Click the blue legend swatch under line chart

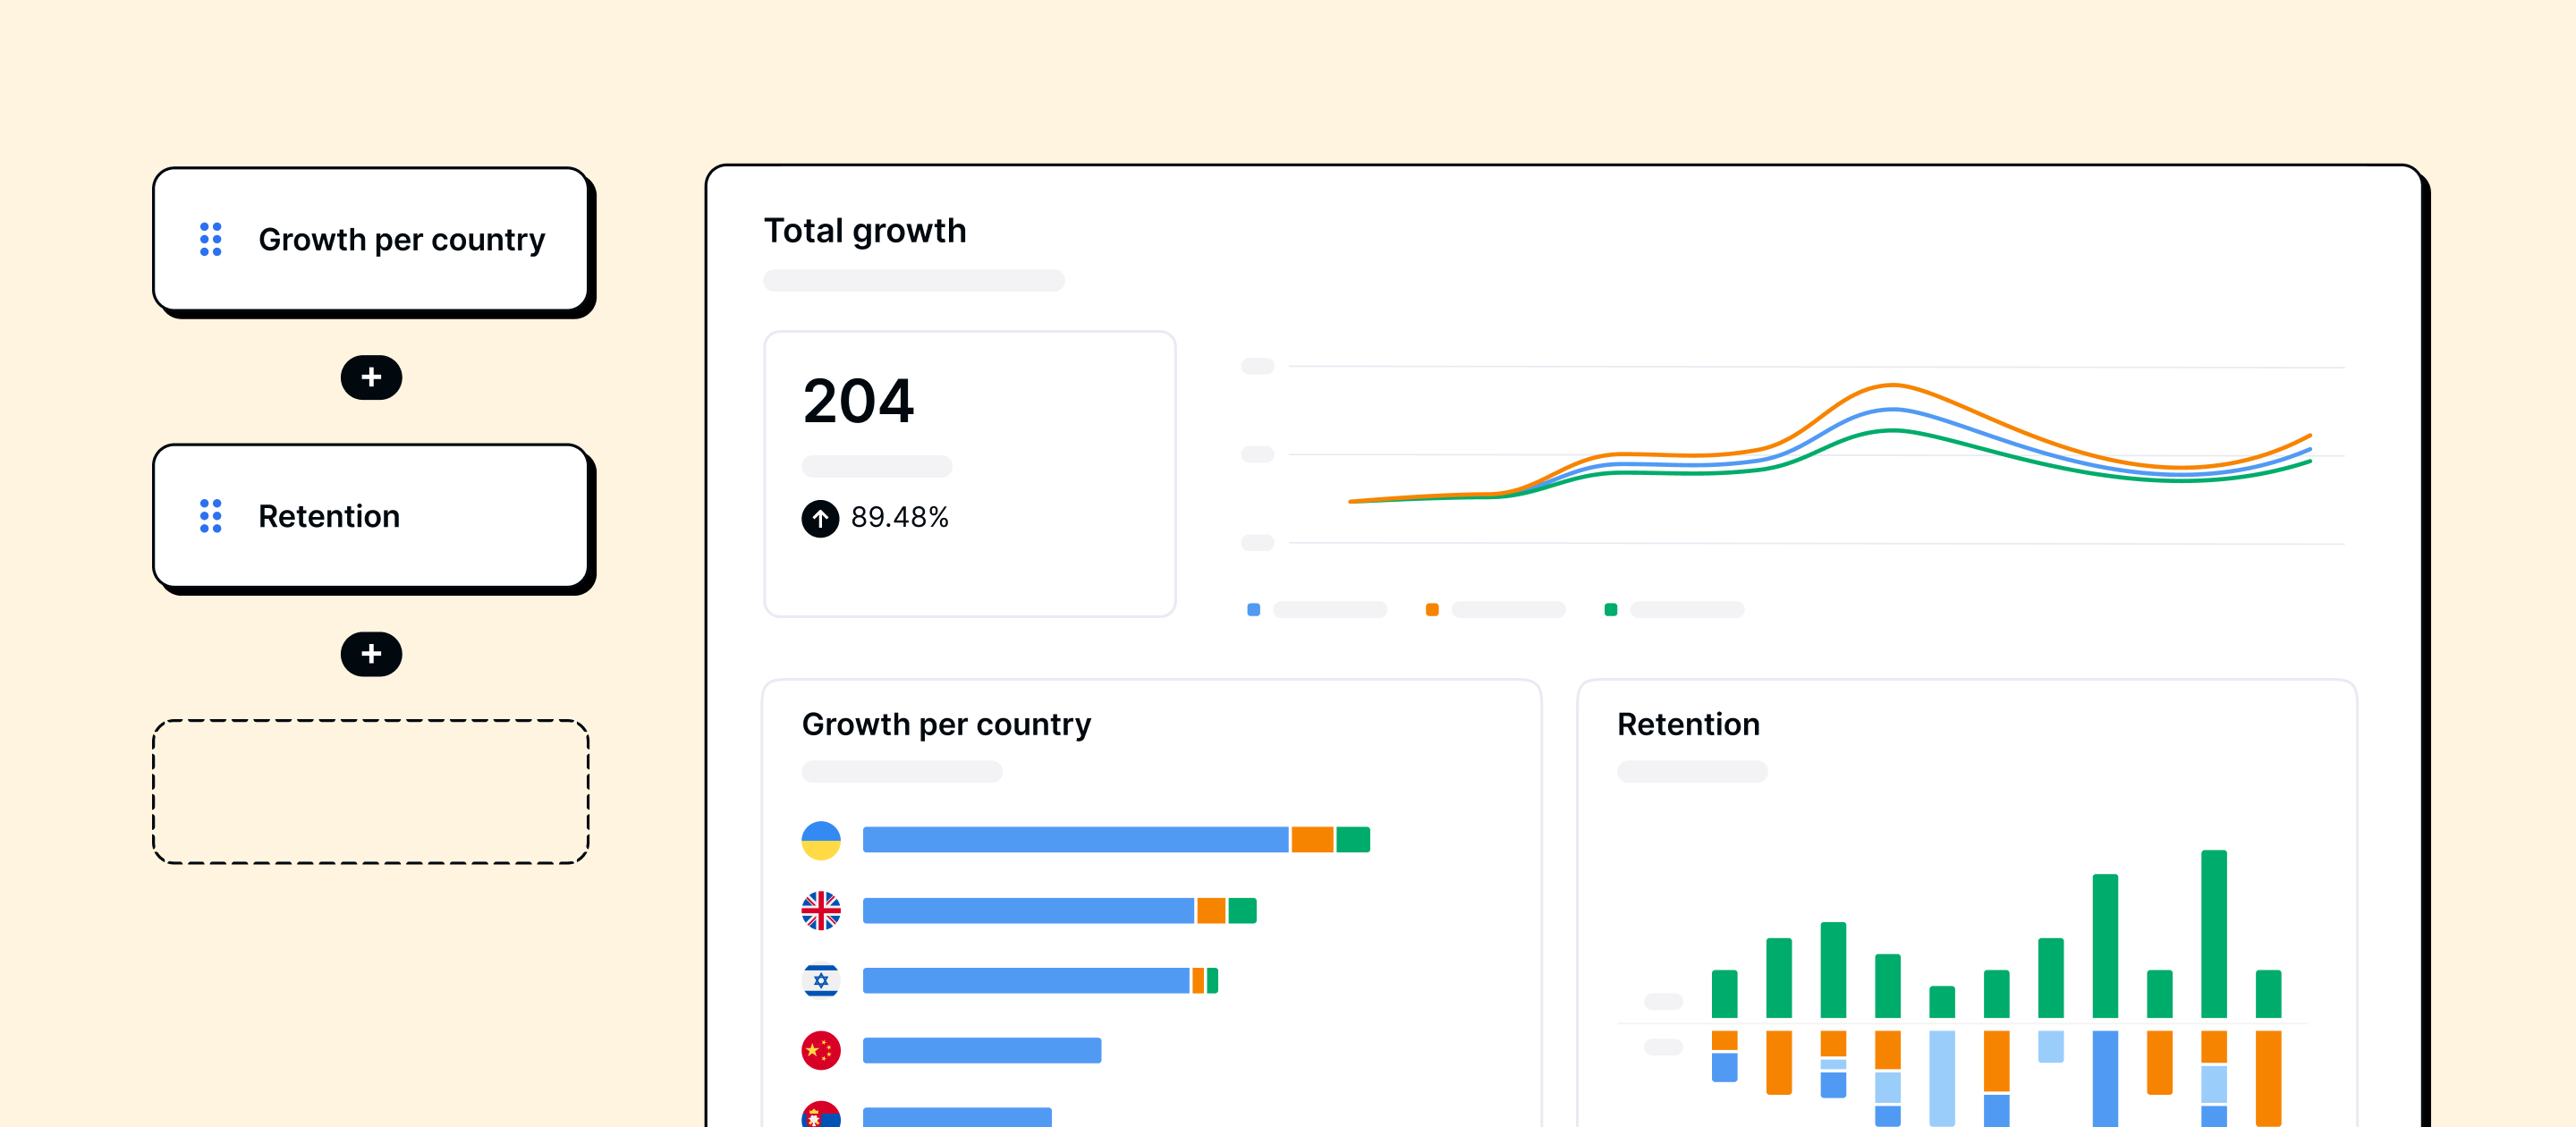1253,609
